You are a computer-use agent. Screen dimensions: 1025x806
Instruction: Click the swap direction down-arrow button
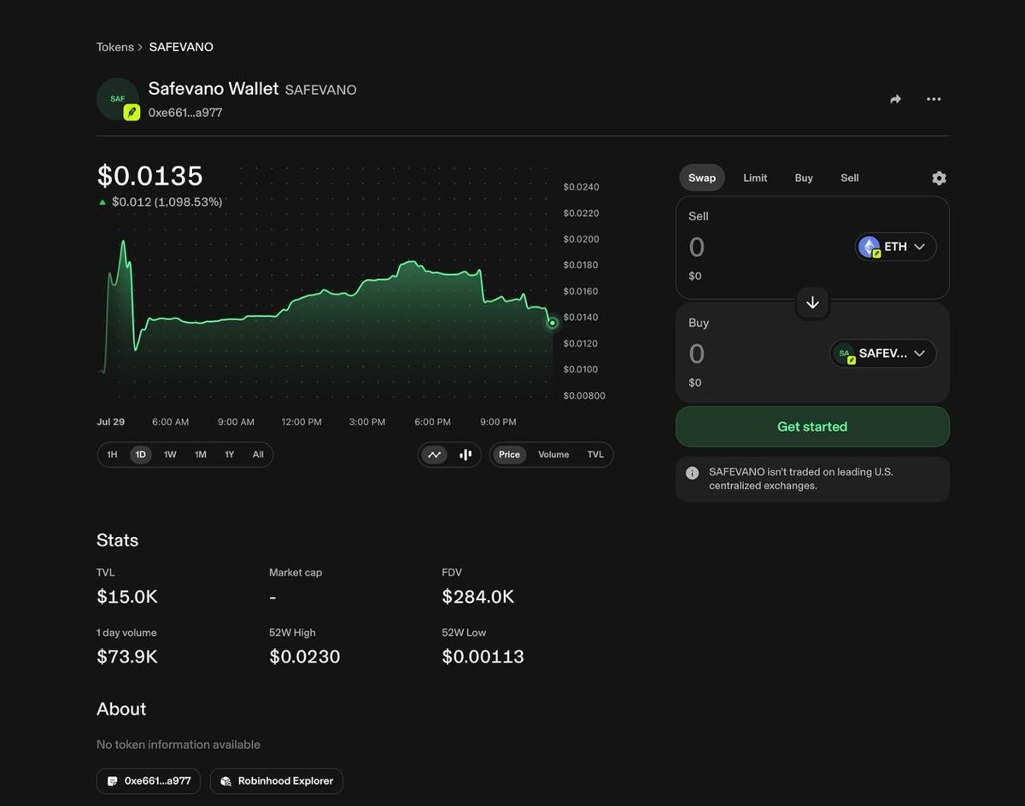(x=812, y=302)
